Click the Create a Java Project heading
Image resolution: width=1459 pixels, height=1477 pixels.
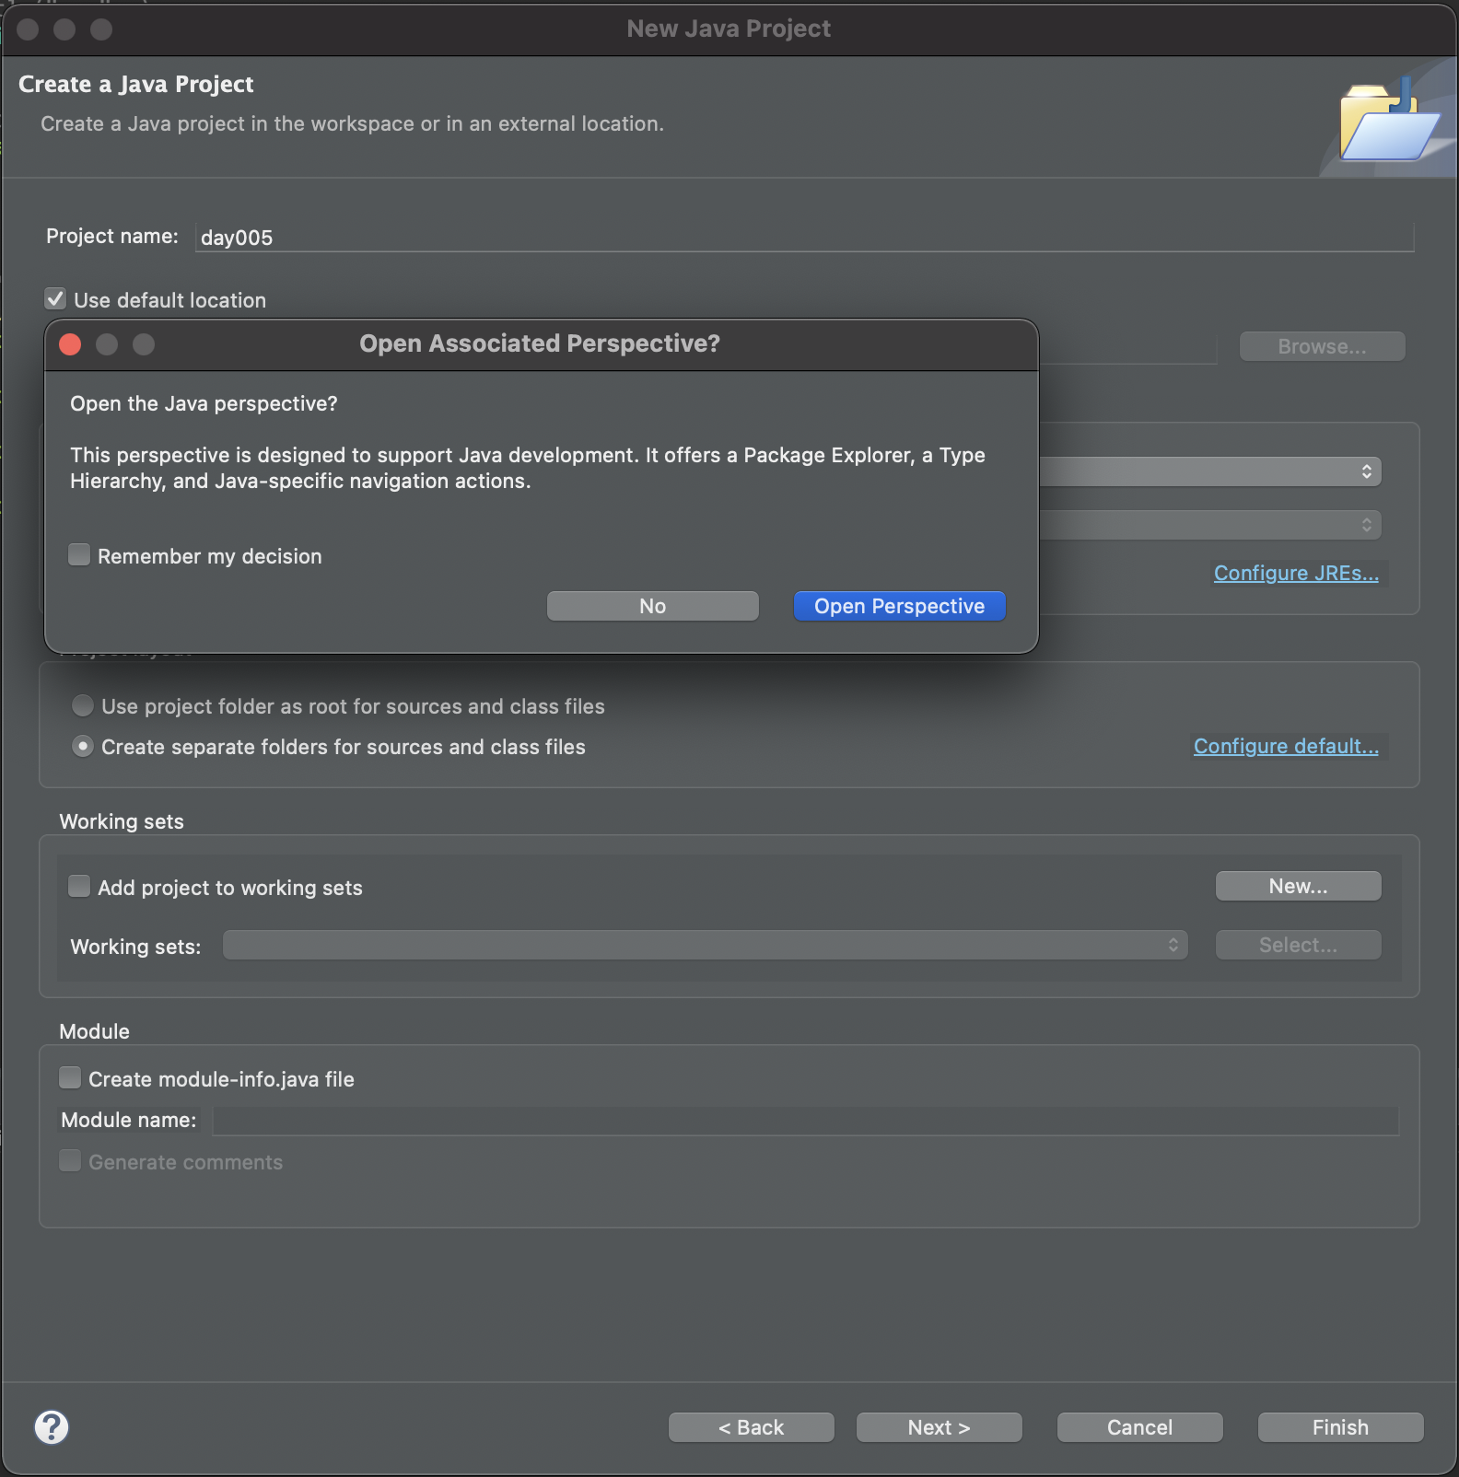(x=136, y=84)
